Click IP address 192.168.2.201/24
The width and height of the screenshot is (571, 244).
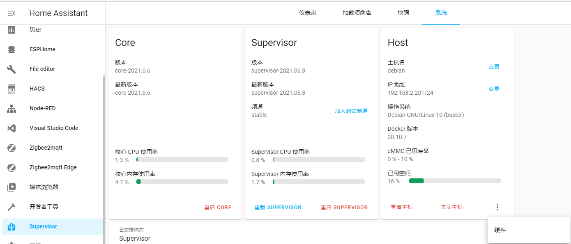tap(410, 93)
